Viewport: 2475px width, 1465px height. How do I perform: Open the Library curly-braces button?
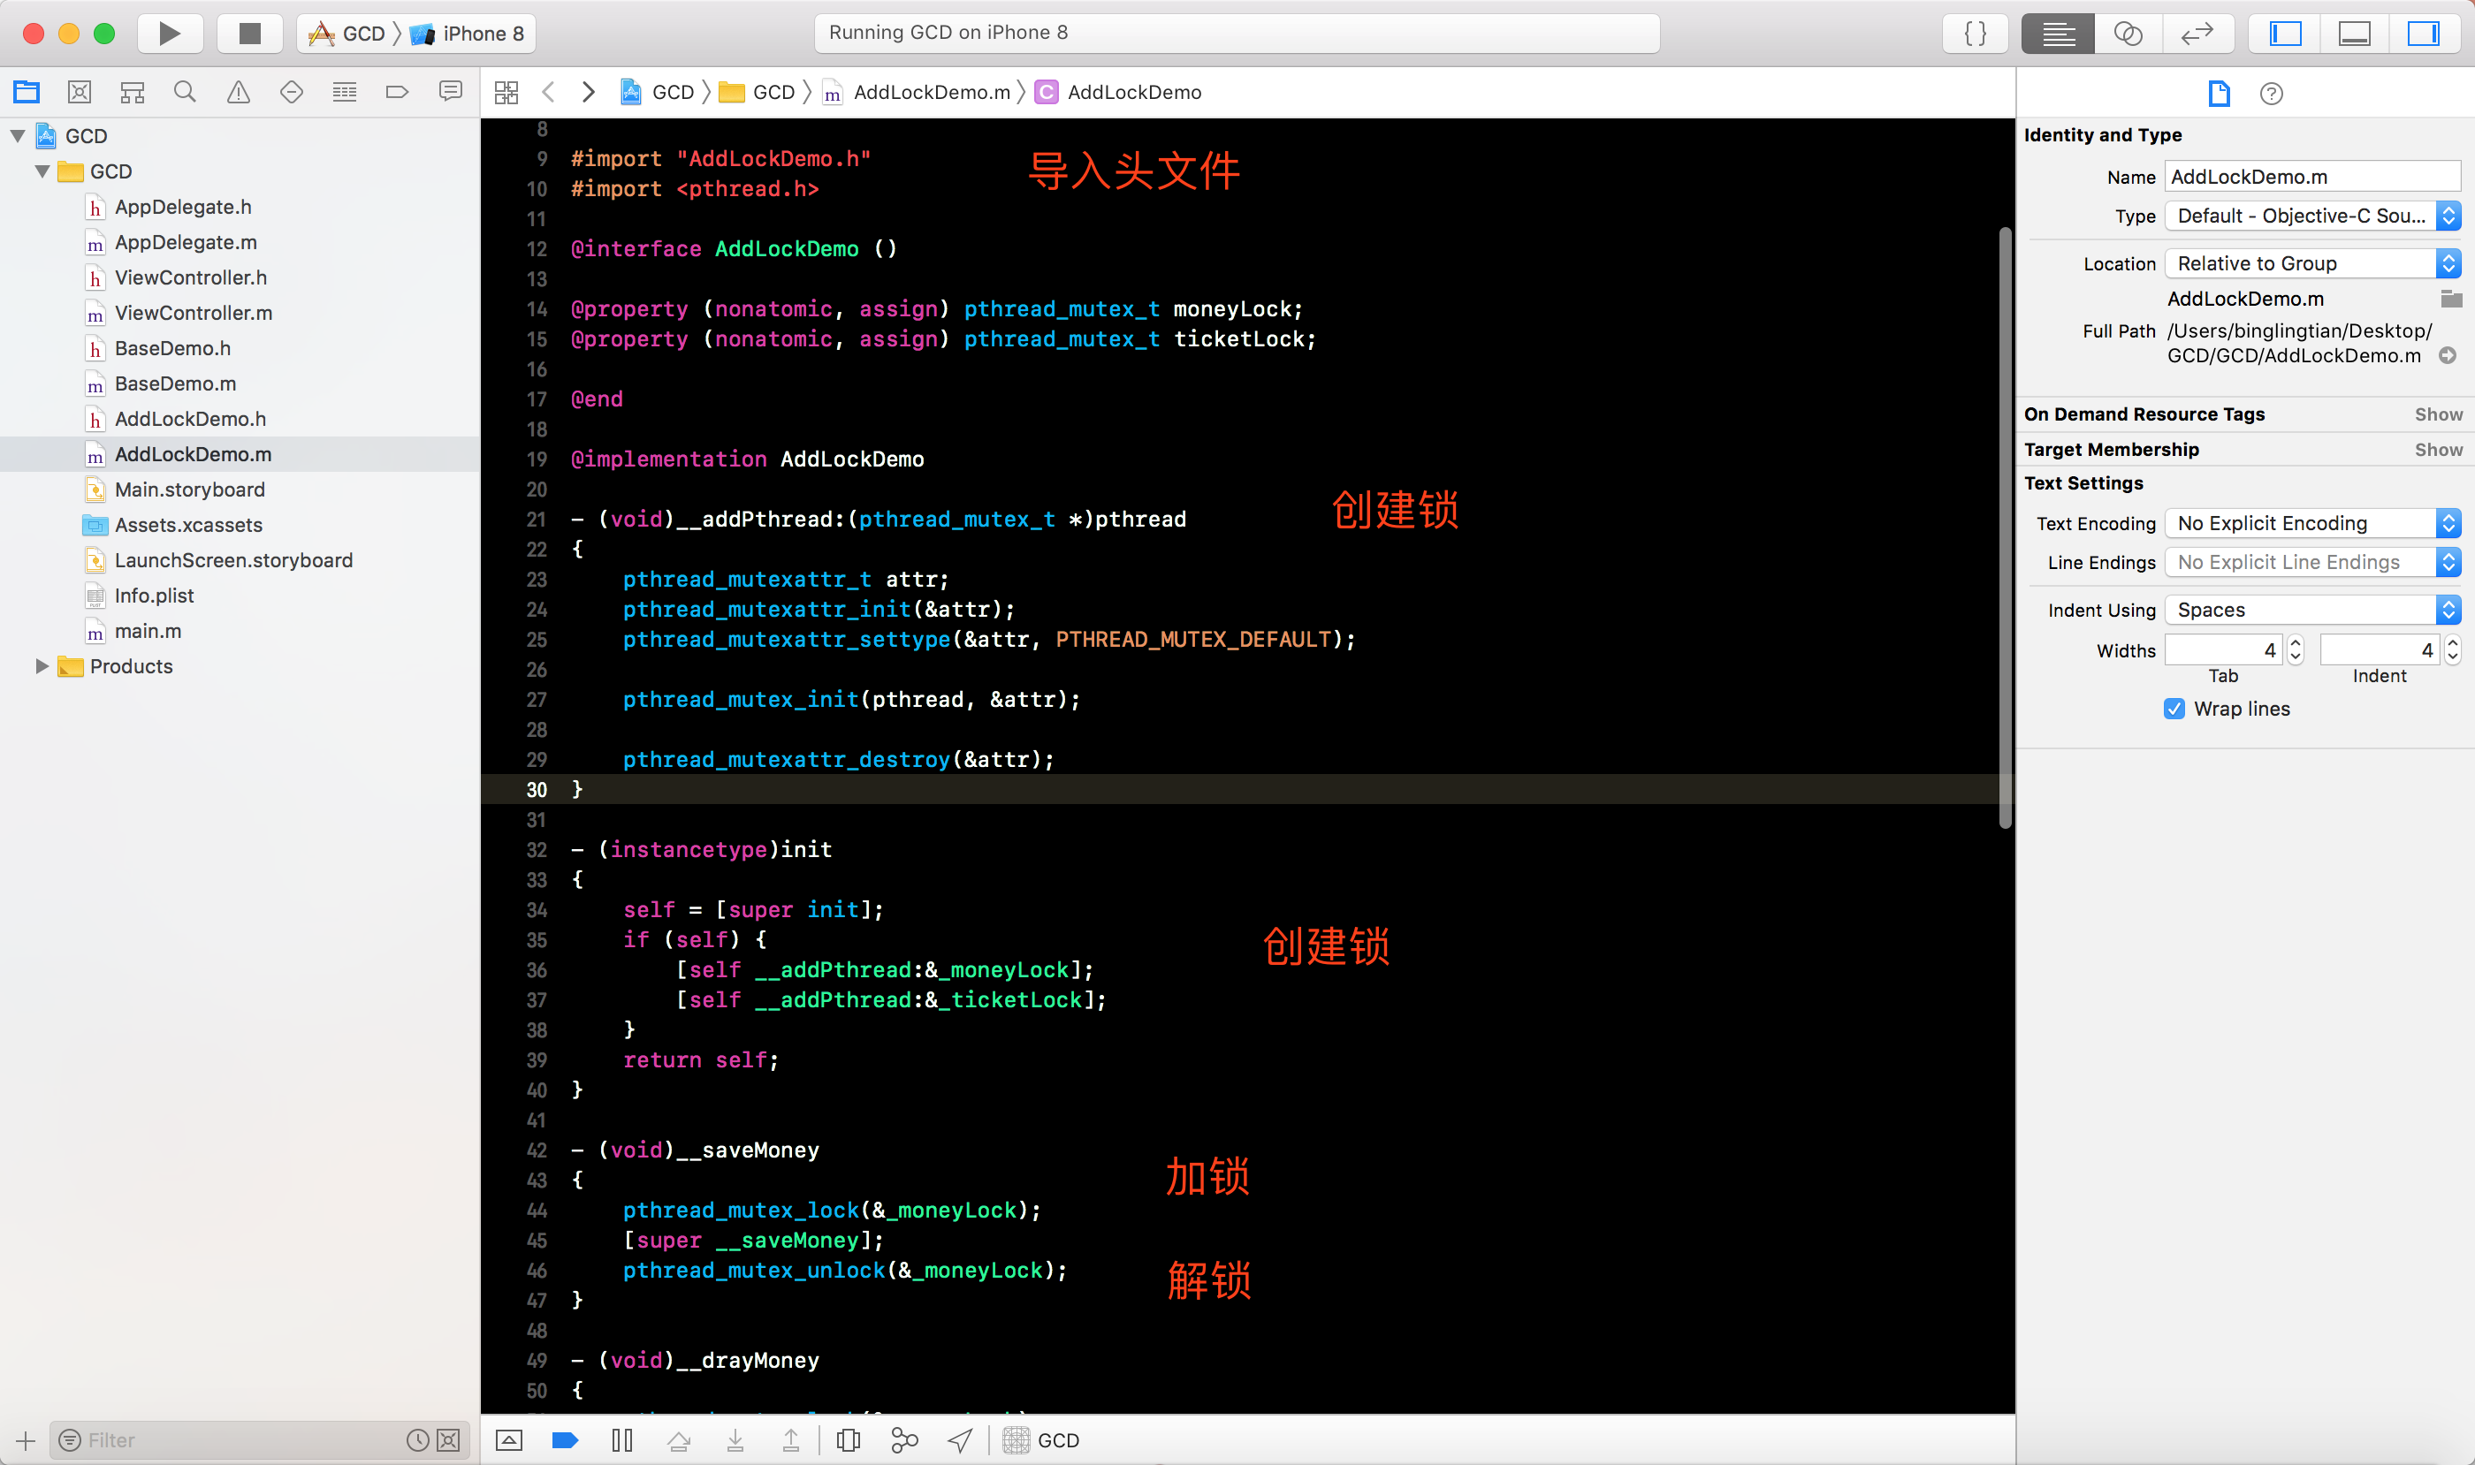click(x=1976, y=34)
